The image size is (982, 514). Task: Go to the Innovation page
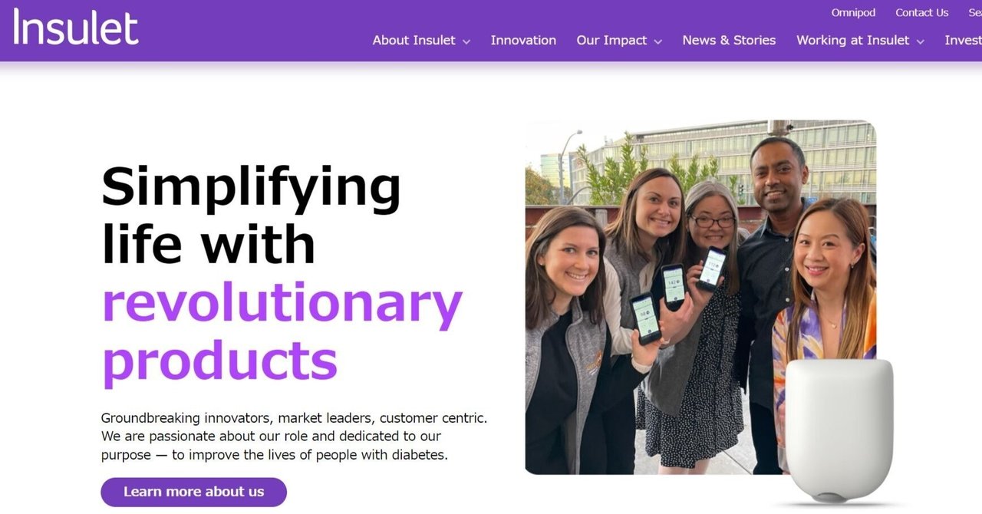[523, 41]
